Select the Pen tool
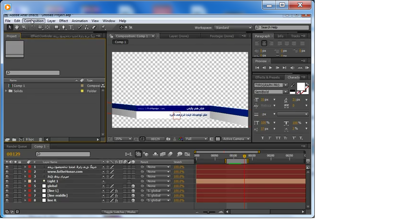Screen dimensions: 393x221 click(x=64, y=27)
